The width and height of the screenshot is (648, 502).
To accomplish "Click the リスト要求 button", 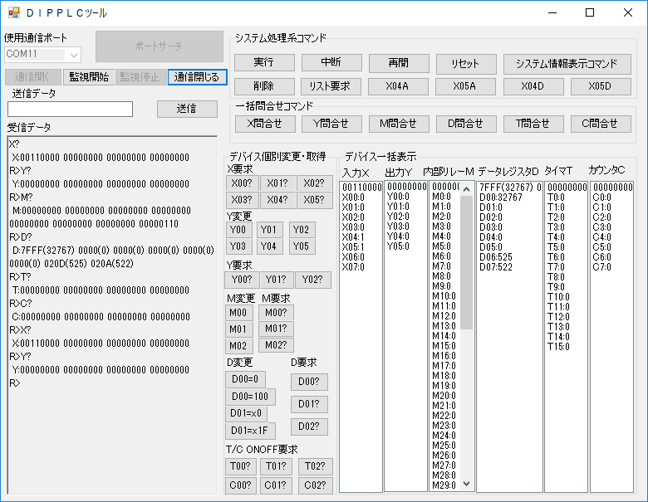I will tap(331, 85).
